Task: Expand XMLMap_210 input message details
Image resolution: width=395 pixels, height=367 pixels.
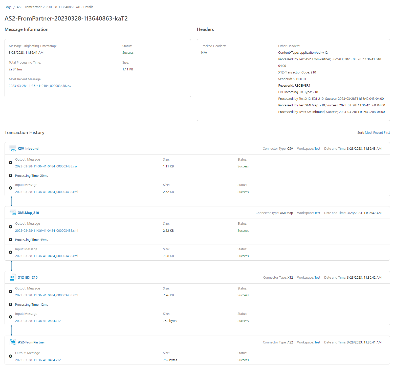Action: tap(10, 252)
